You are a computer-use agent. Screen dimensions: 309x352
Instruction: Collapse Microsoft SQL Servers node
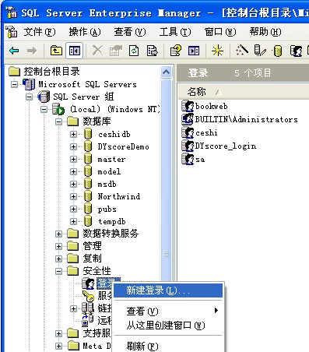14,84
